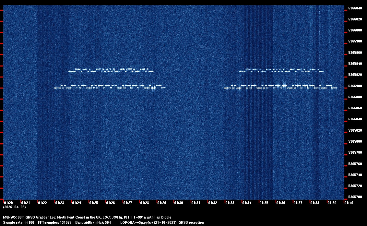This screenshot has height=226, width=367.
Task: Select the 5366040 frequency label
Action: tap(355, 8)
